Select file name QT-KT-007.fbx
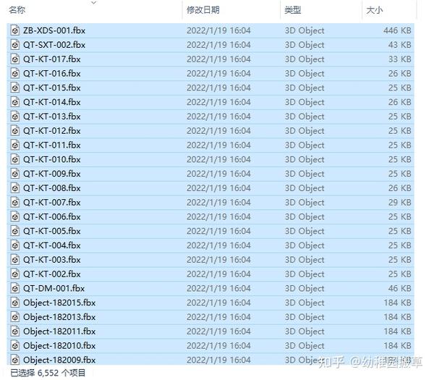The image size is (434, 380). [x=52, y=203]
